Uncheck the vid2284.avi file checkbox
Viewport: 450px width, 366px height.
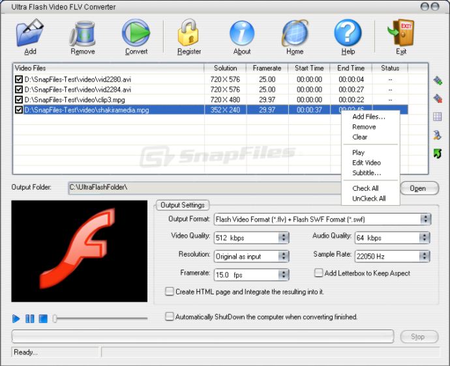point(19,89)
